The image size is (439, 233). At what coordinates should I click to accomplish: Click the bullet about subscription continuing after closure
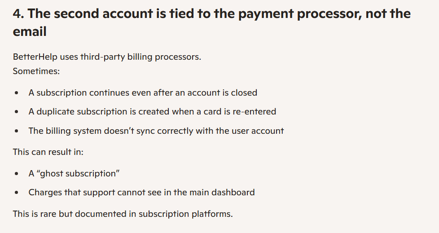[143, 93]
